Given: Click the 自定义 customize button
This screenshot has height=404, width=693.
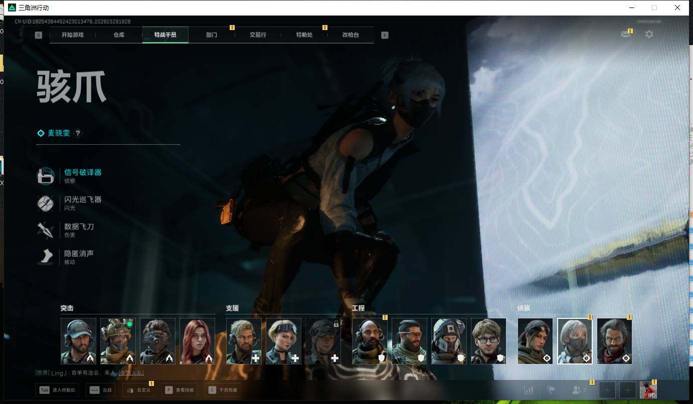Looking at the screenshot, I should point(138,390).
